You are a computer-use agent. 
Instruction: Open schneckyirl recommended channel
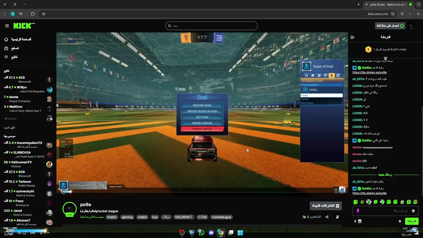[x=28, y=193]
